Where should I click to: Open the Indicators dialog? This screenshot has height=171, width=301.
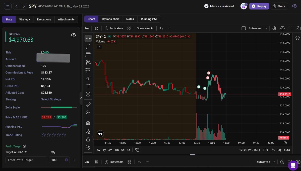click(114, 28)
